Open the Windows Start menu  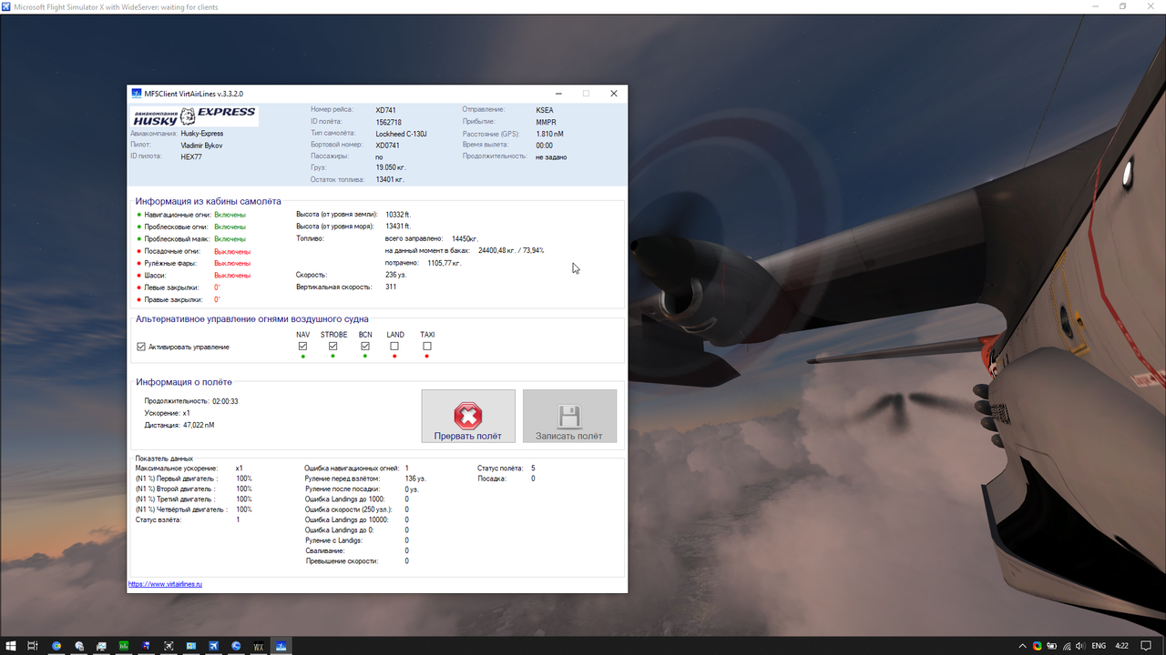click(10, 646)
